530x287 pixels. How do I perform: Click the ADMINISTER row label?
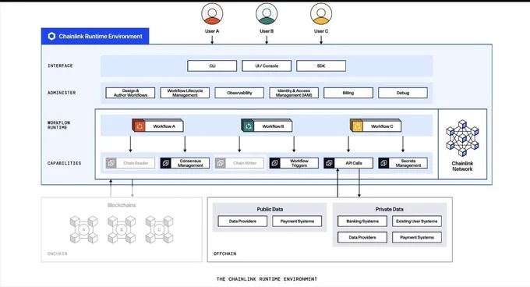pos(62,93)
